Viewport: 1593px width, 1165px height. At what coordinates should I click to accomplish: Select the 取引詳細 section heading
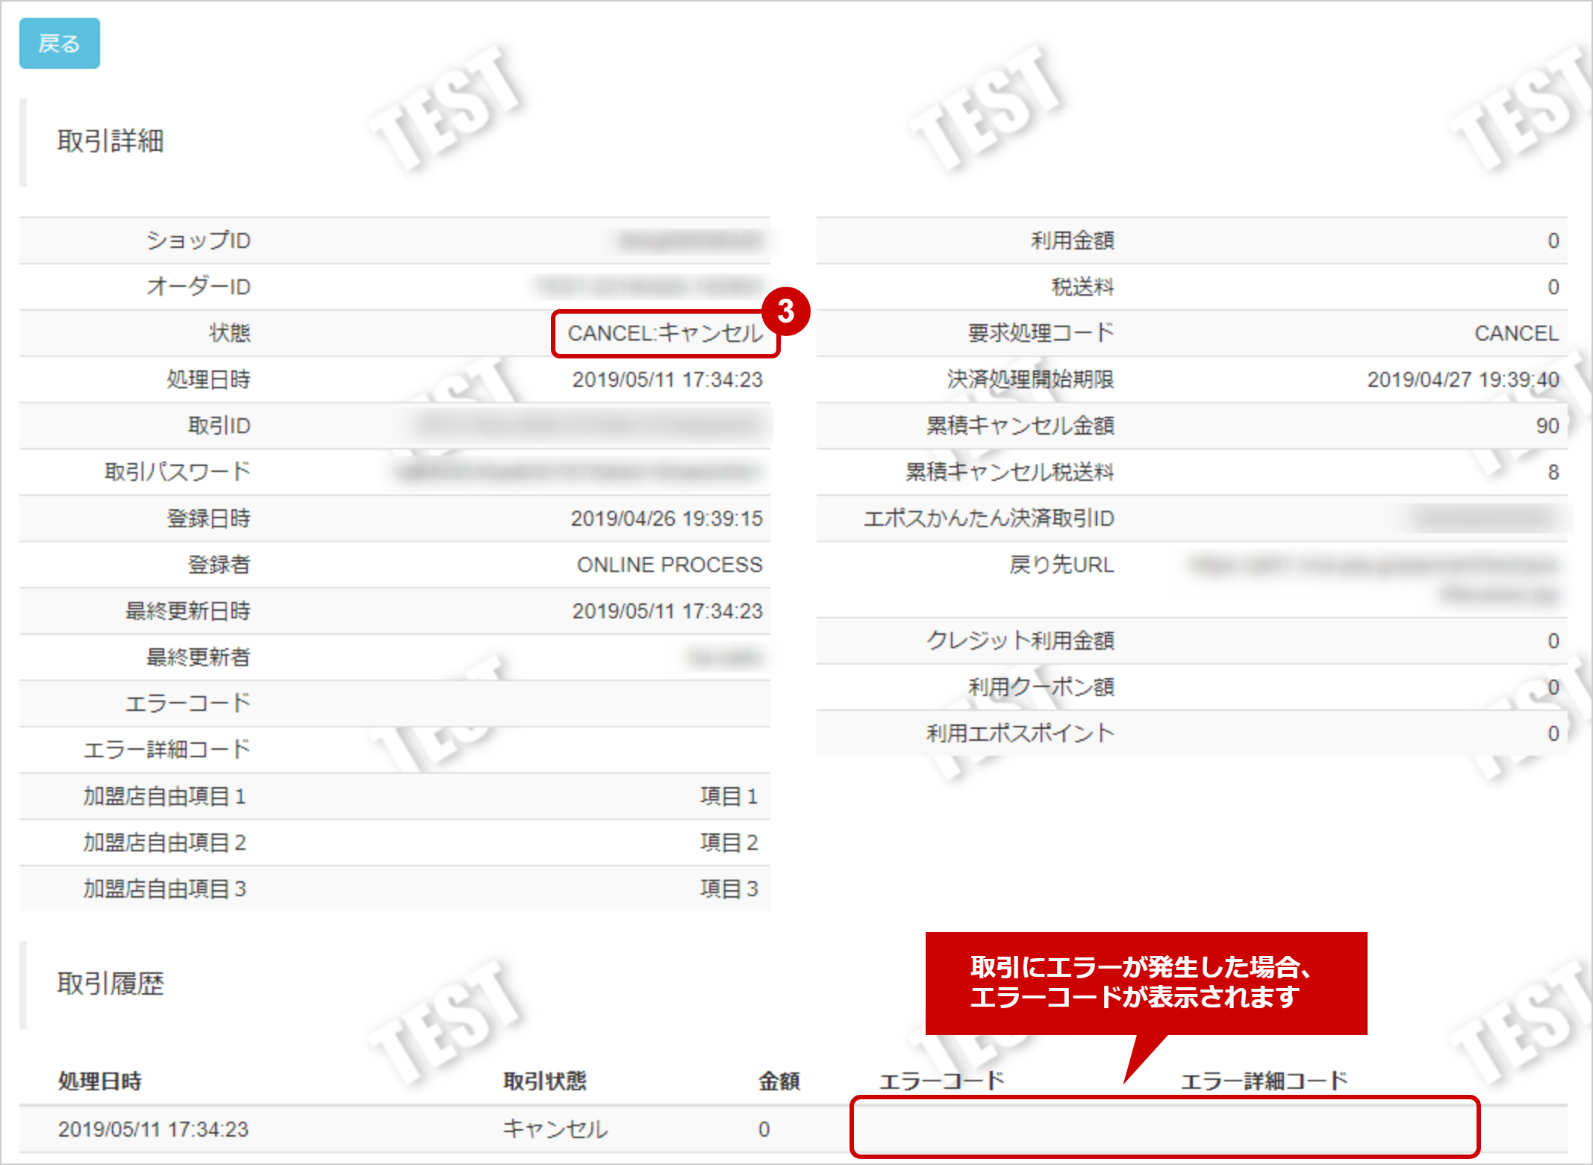coord(110,141)
